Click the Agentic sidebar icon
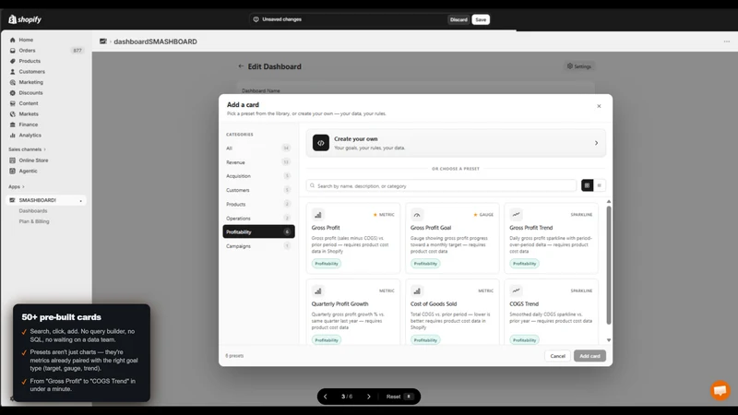This screenshot has height=415, width=738. [x=13, y=171]
